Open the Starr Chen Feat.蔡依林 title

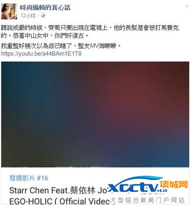pos(58,191)
